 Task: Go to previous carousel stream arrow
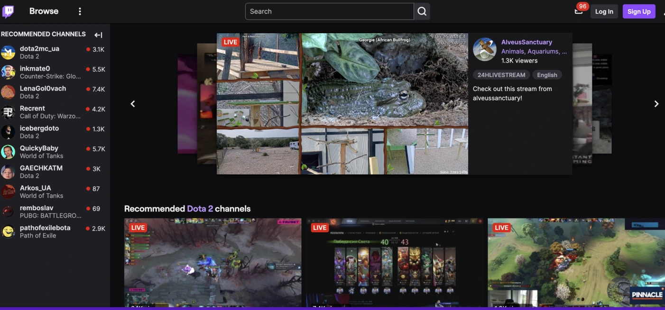tap(133, 104)
